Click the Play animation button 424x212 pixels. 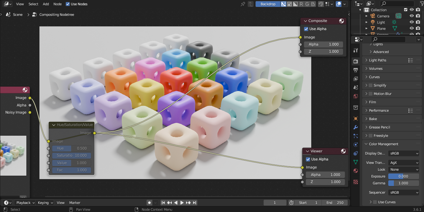(x=182, y=203)
